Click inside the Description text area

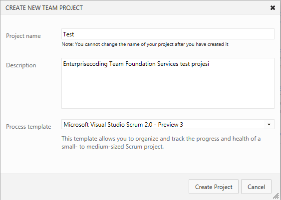pyautogui.click(x=168, y=83)
